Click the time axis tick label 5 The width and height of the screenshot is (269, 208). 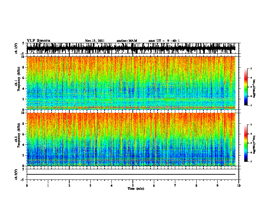point(133,186)
